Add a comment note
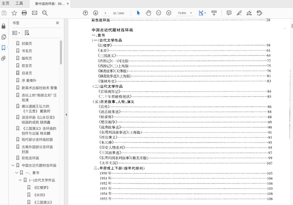The image size is (293, 205). click(x=229, y=13)
